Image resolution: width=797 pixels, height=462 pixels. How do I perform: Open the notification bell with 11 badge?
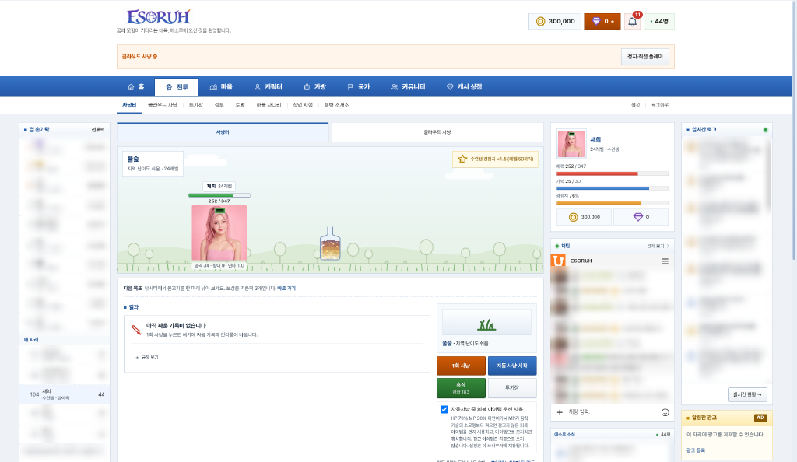(x=632, y=21)
